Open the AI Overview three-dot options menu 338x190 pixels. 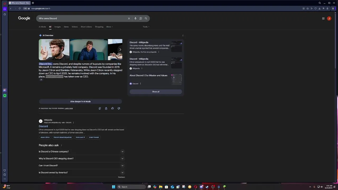pyautogui.click(x=183, y=35)
